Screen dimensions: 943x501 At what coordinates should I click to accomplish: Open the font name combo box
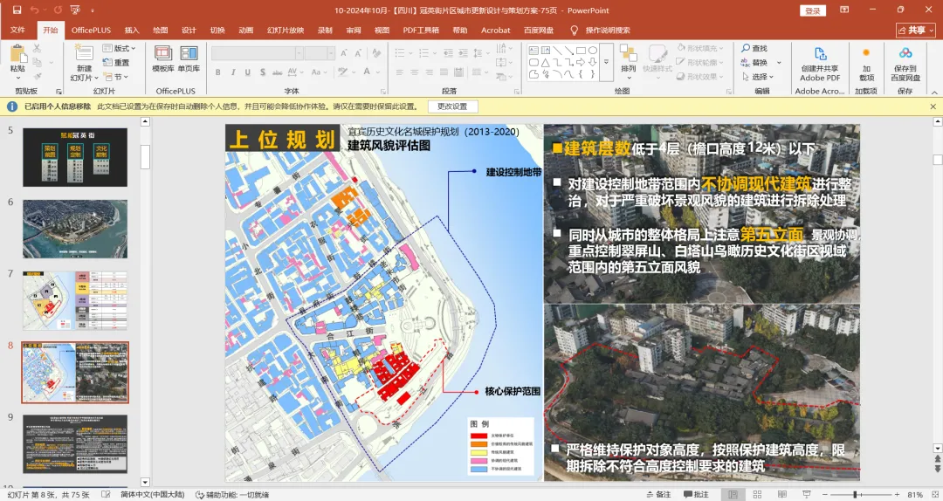tap(257, 53)
